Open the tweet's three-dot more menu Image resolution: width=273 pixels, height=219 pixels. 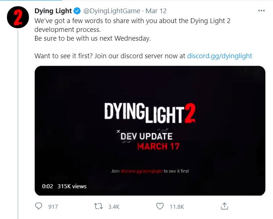point(261,11)
